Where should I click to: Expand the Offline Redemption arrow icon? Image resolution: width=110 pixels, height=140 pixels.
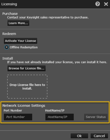tap(7, 47)
